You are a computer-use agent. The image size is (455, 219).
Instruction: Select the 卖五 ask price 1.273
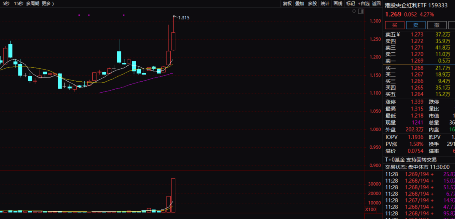(417, 35)
